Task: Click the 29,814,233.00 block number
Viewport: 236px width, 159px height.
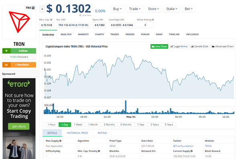Action: click(117, 156)
